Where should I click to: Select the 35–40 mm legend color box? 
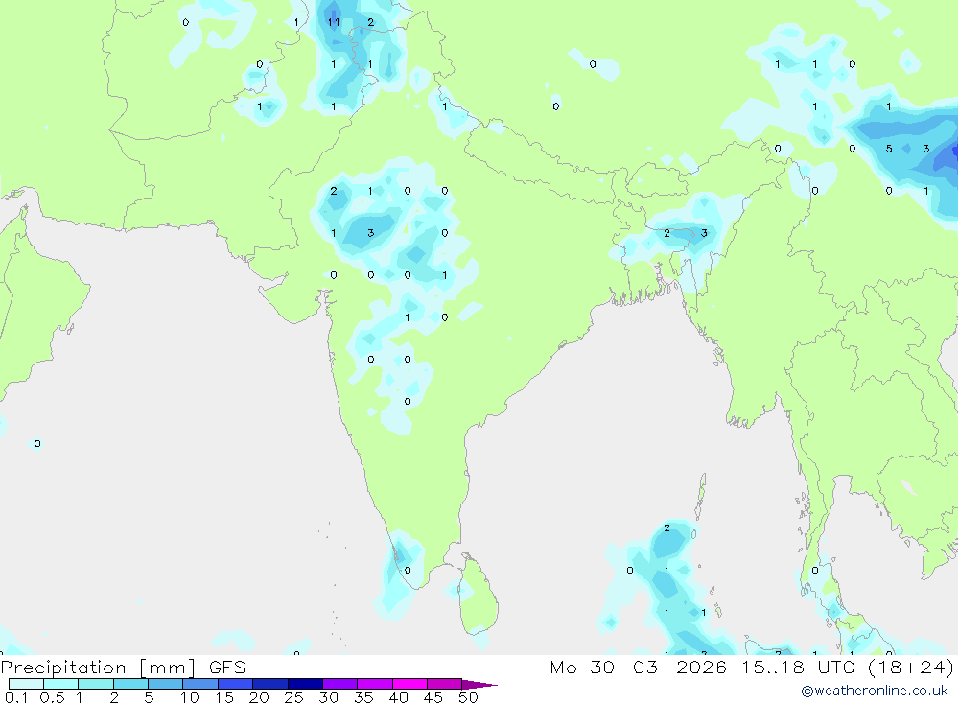[375, 684]
